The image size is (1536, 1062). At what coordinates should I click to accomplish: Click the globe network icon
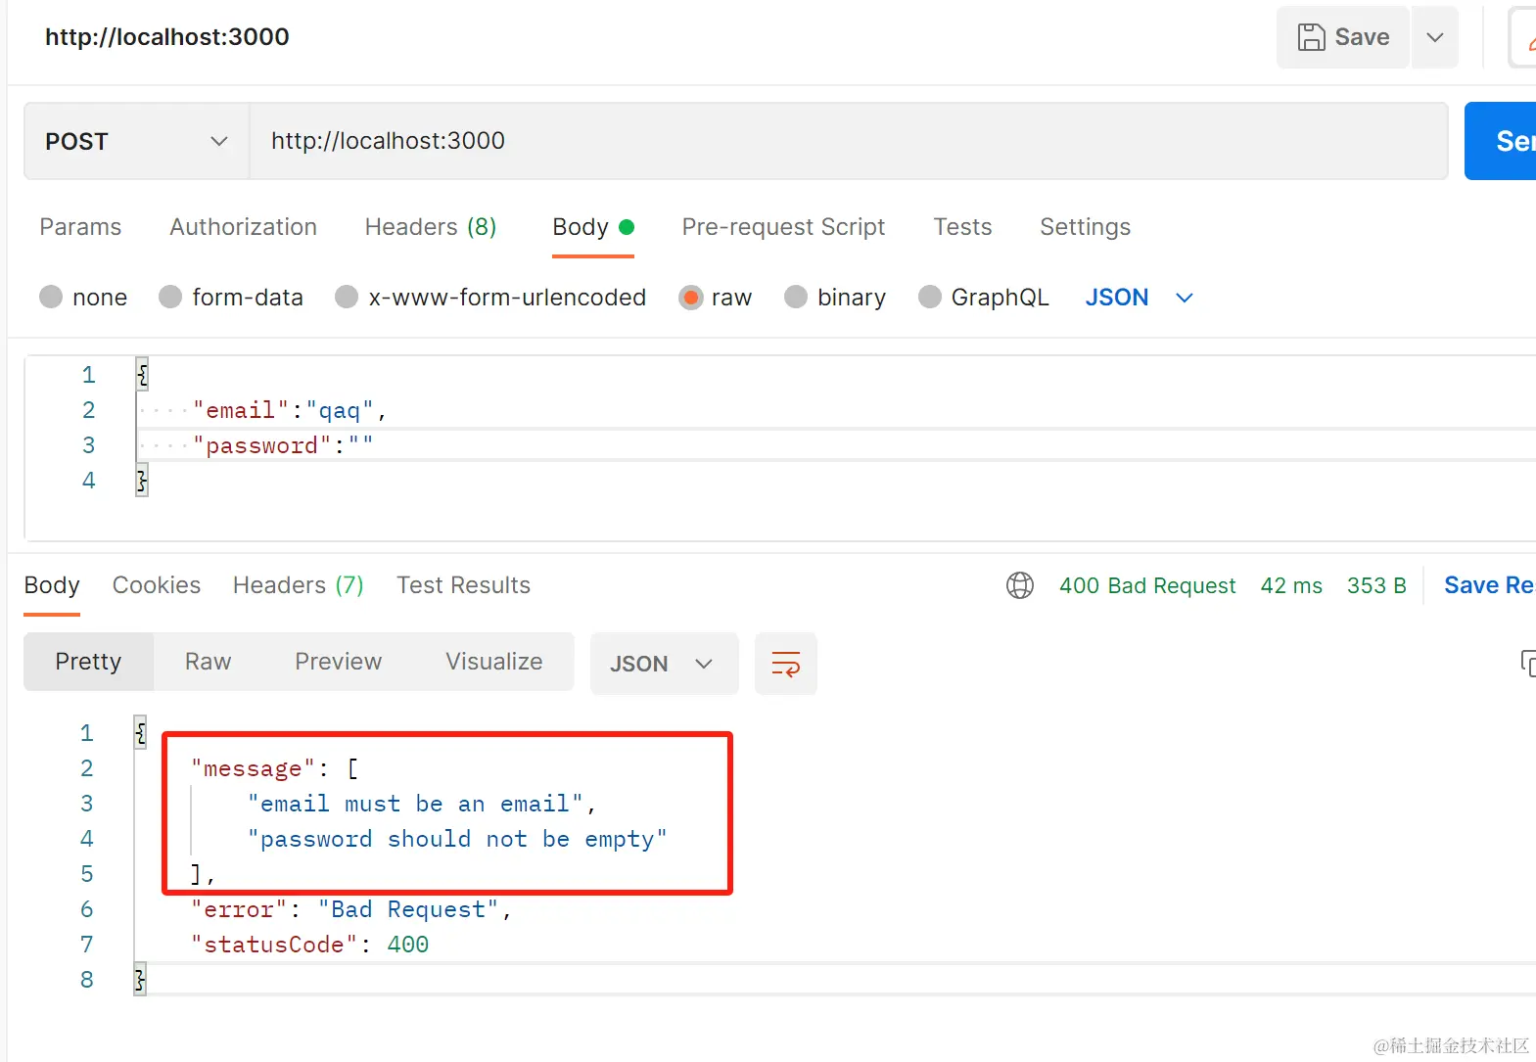tap(1019, 585)
